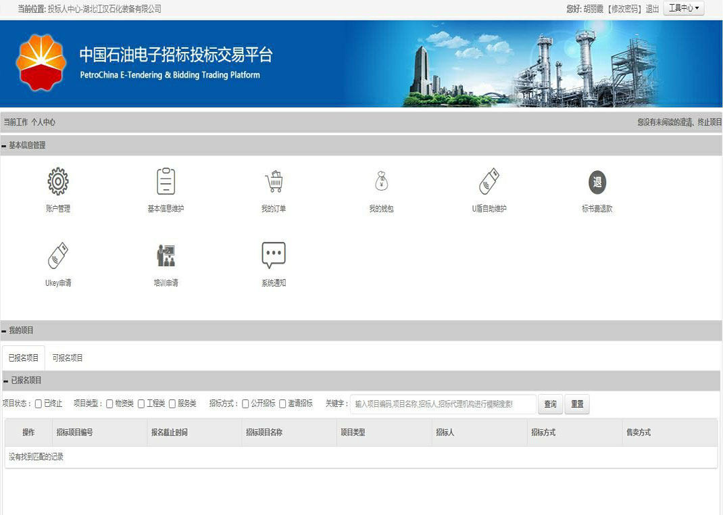Viewport: 723px width, 515px height.
Task: Click the 关键字 search input field
Action: (x=443, y=404)
